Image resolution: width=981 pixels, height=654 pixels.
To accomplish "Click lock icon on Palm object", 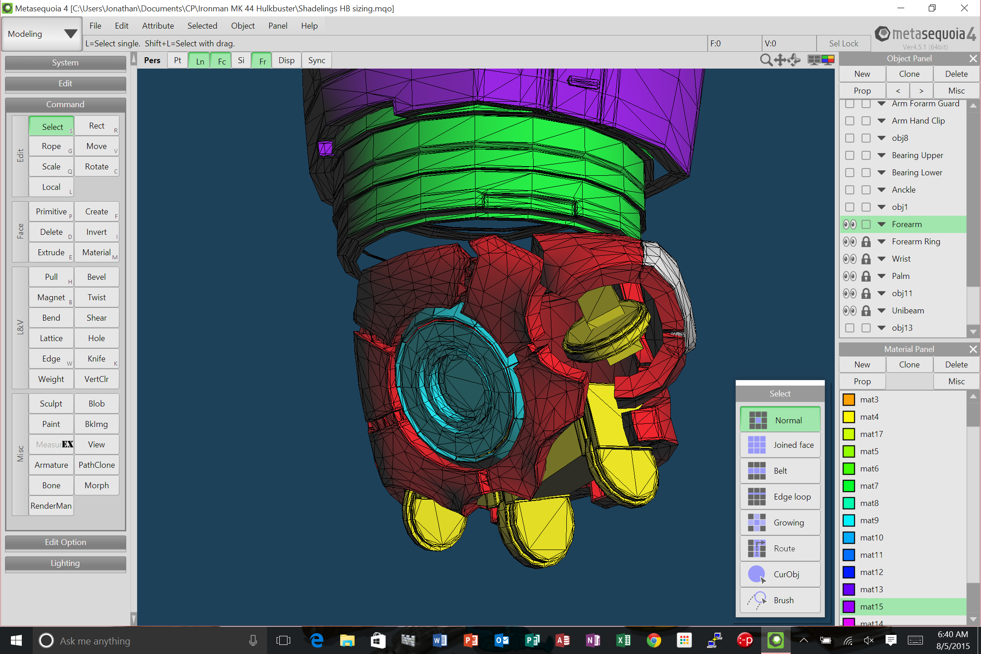I will pyautogui.click(x=866, y=276).
